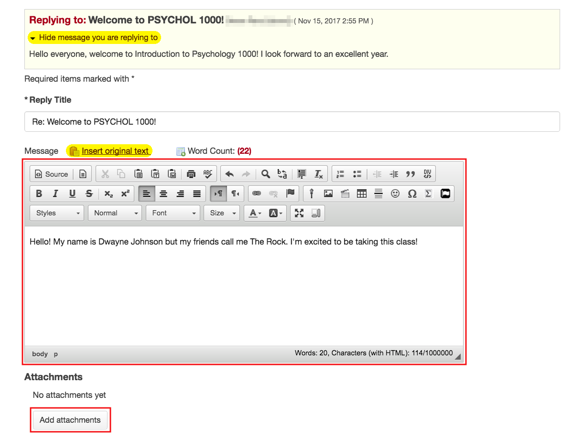Viewport: 584px width, 438px height.
Task: Insert a special character using the Omega icon
Action: click(412, 193)
